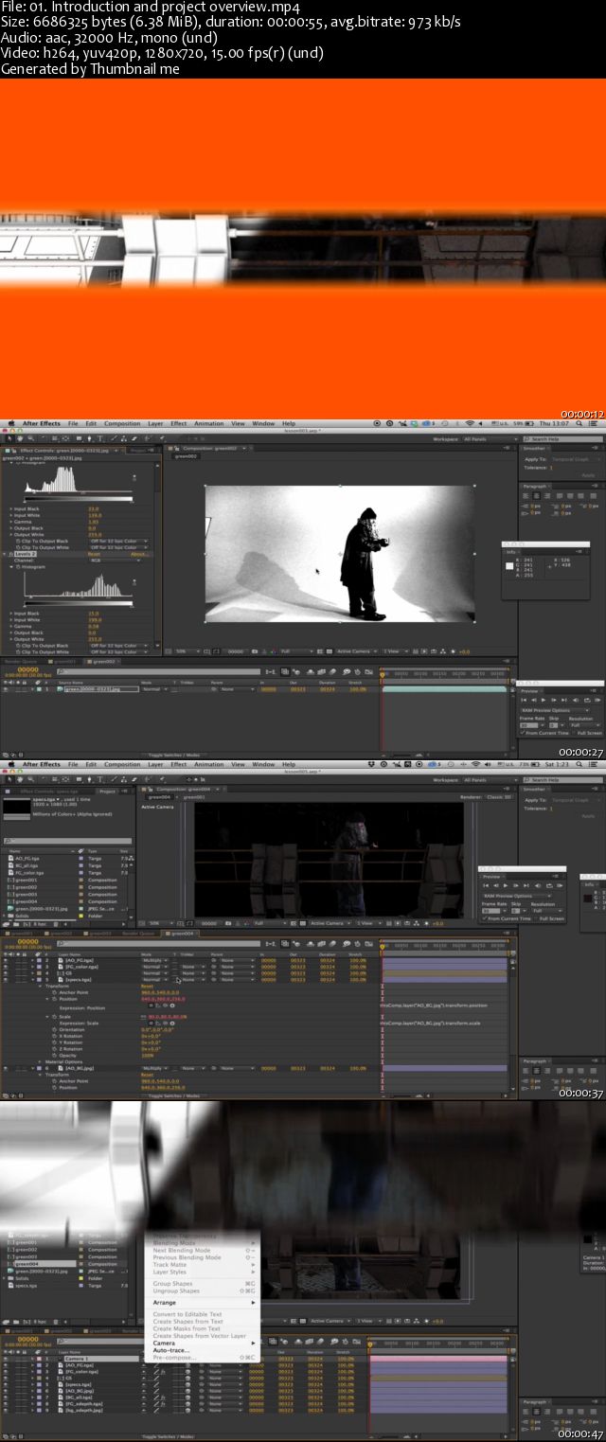This screenshot has width=606, height=1442.
Task: Open the Project tab beside Effect Controls: specs.tga
Action: [108, 791]
